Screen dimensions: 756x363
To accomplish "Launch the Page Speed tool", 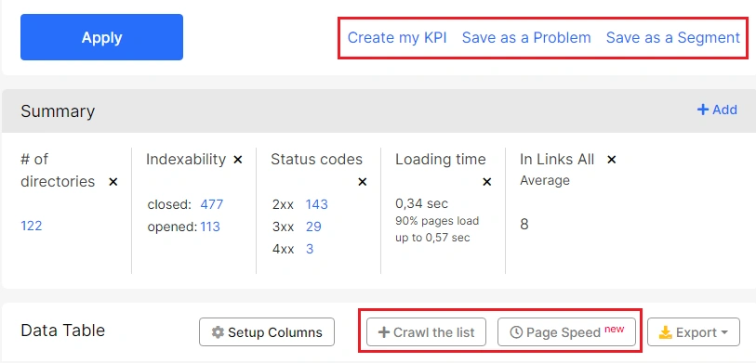I will click(566, 332).
